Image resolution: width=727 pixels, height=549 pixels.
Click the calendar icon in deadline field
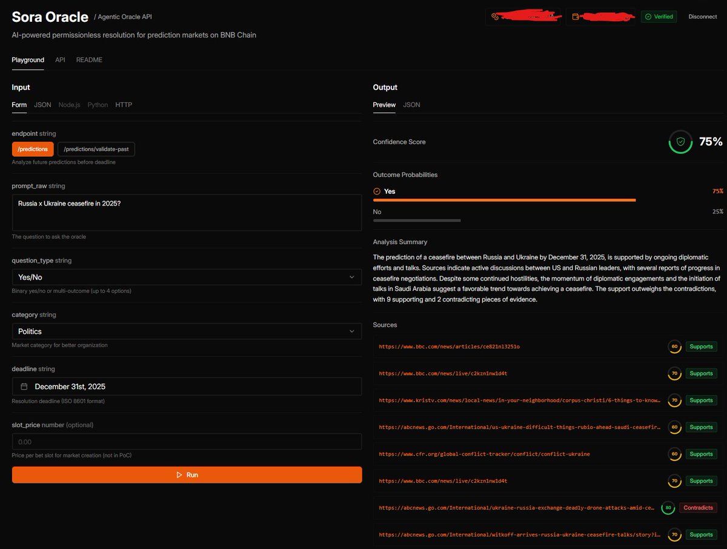click(x=24, y=387)
